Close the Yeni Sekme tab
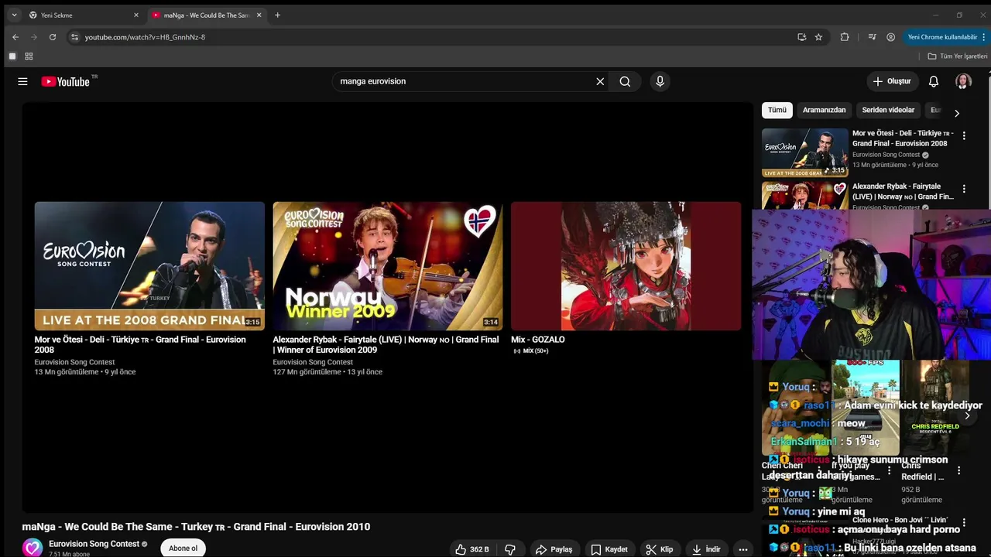This screenshot has width=991, height=557. click(x=136, y=15)
